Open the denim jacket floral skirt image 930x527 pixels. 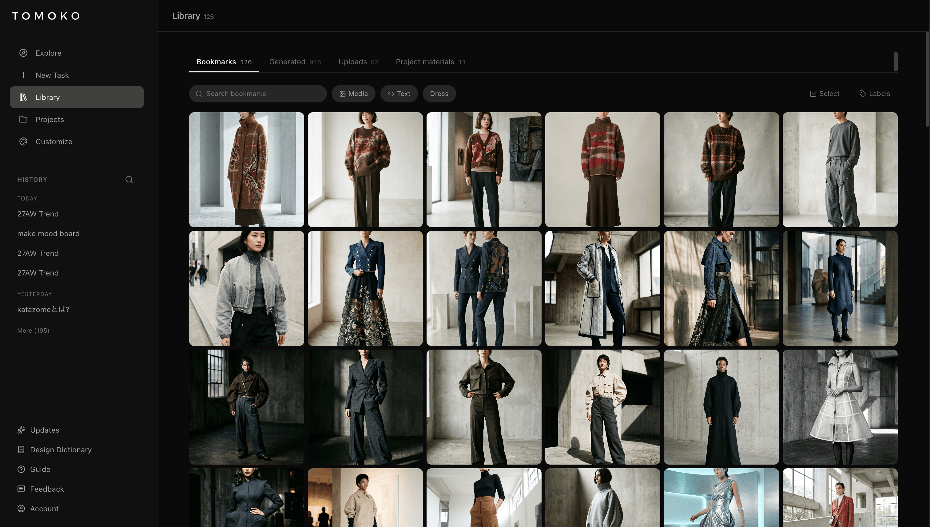point(365,288)
